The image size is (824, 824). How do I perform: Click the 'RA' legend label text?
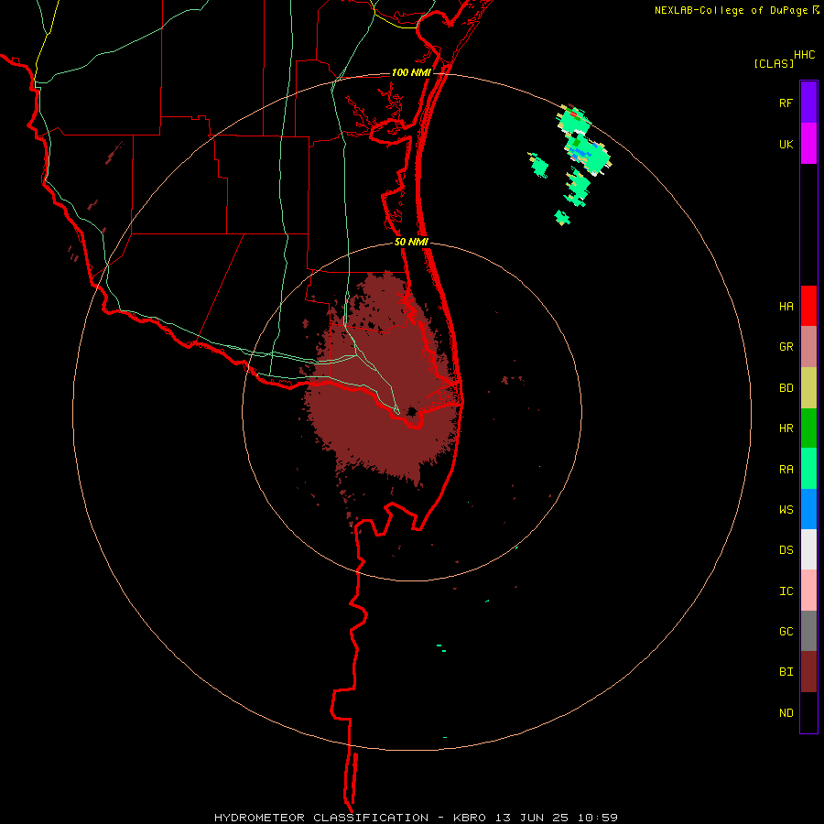tap(786, 470)
